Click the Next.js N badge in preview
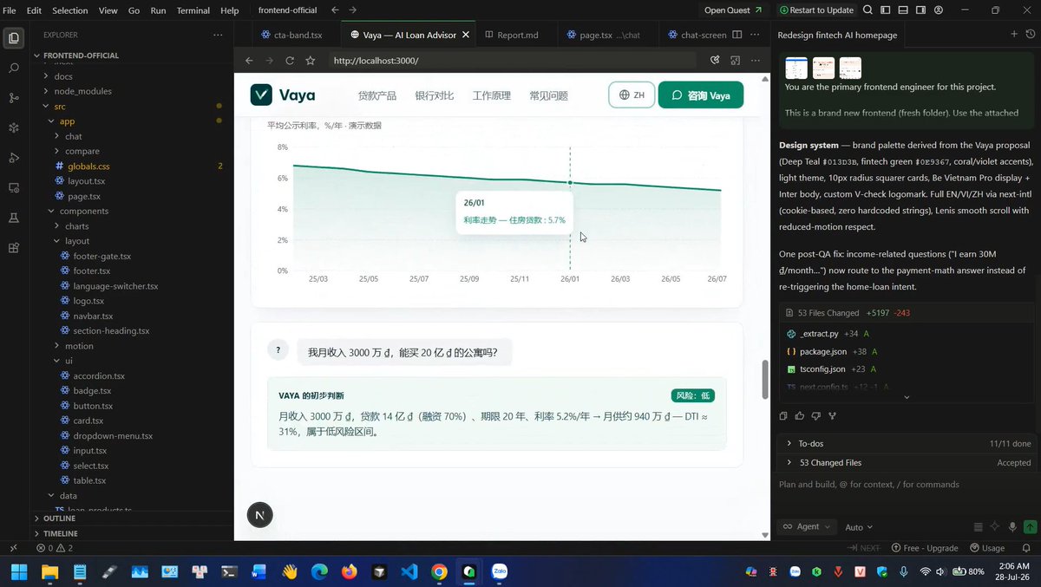This screenshot has width=1041, height=587. point(259,515)
